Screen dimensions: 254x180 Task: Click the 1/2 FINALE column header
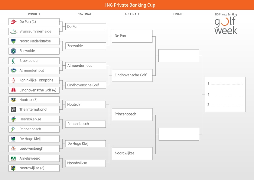tap(132, 14)
